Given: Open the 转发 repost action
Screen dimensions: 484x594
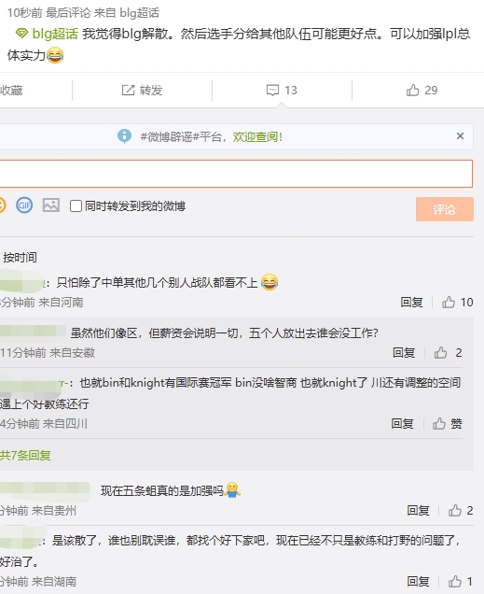Looking at the screenshot, I should (142, 91).
